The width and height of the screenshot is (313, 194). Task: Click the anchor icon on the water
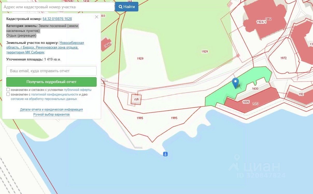pos(165,154)
